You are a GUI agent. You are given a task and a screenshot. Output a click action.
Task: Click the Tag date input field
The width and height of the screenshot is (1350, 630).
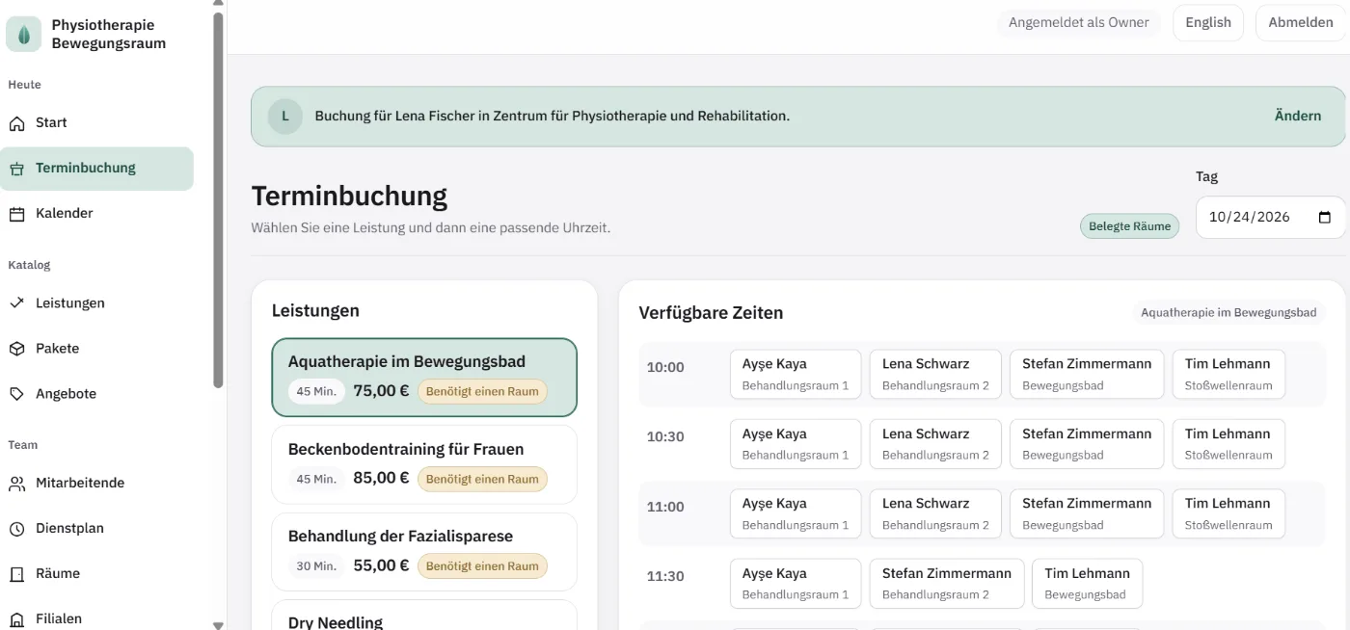[1270, 217]
